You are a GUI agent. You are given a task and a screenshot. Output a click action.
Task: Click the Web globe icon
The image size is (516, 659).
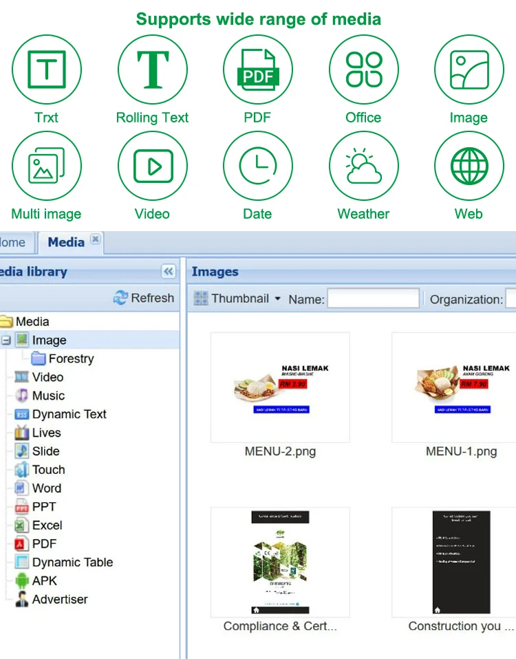click(469, 166)
